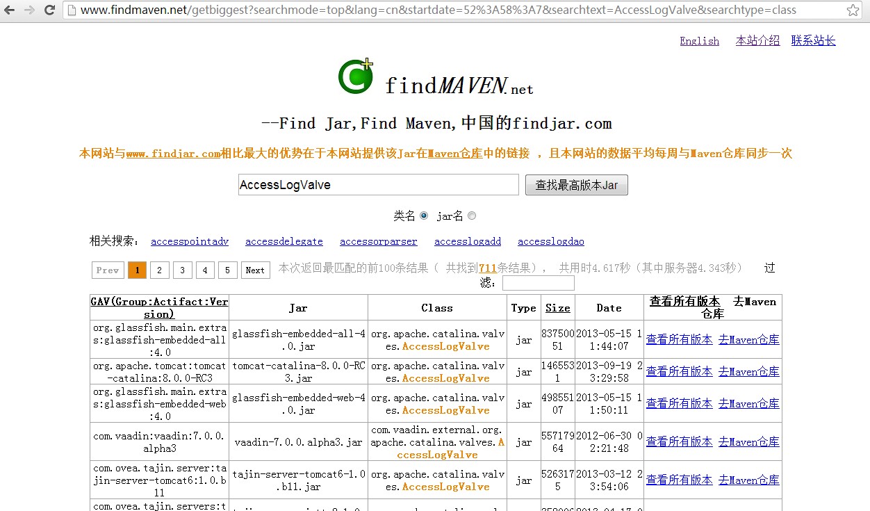Click com.vaadin.external class name cell
870x511 pixels.
[437, 442]
